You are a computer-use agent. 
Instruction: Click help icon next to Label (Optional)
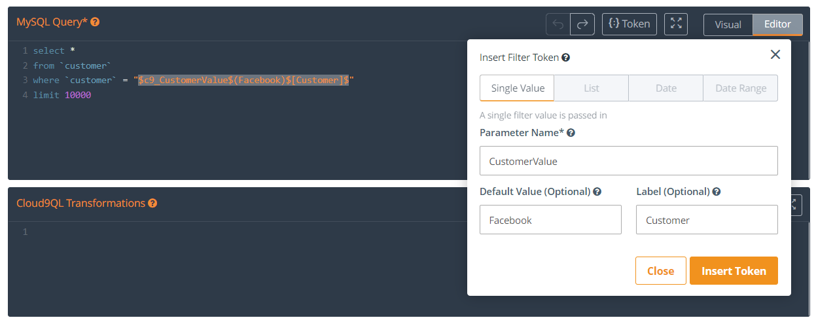[717, 192]
